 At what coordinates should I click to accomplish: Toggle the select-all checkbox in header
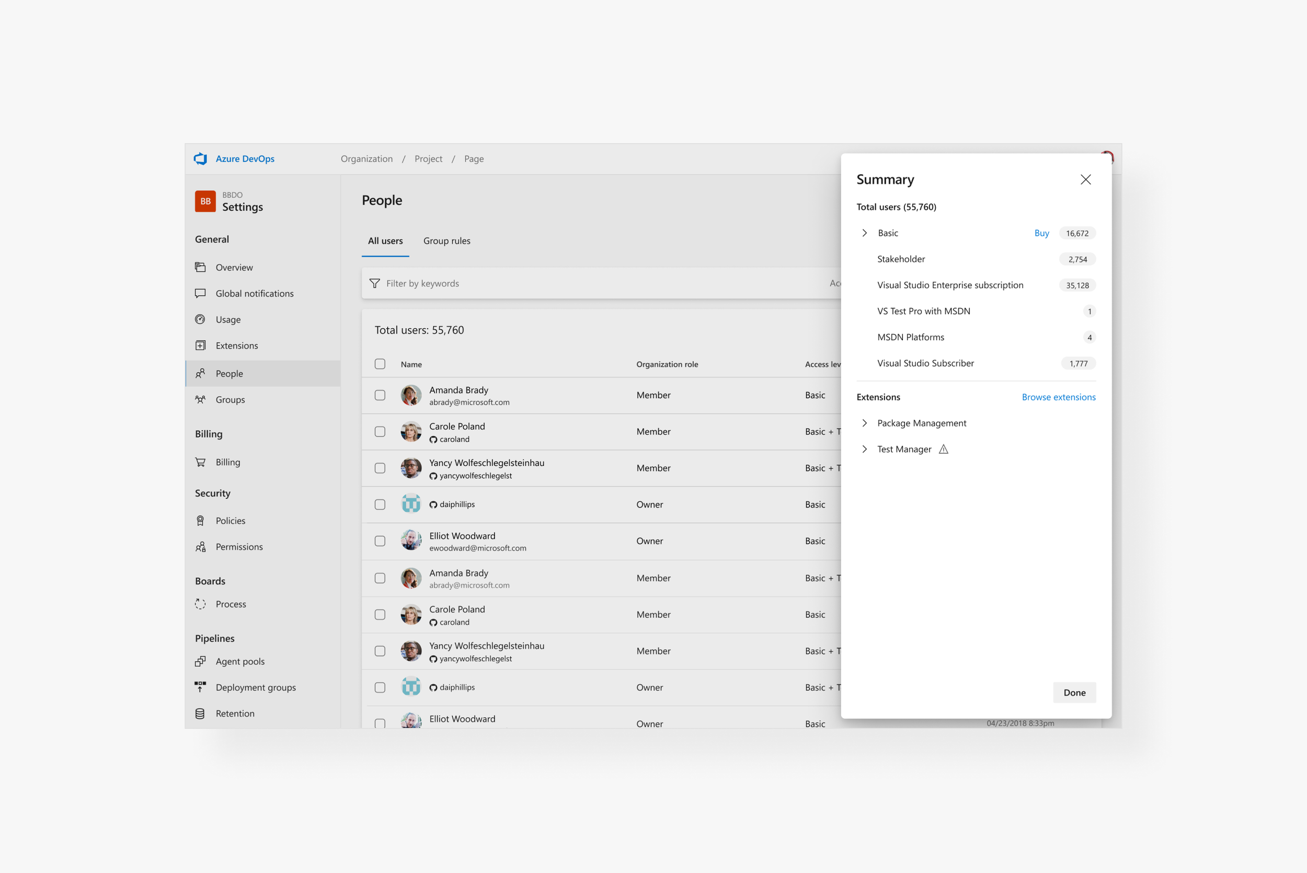point(380,364)
